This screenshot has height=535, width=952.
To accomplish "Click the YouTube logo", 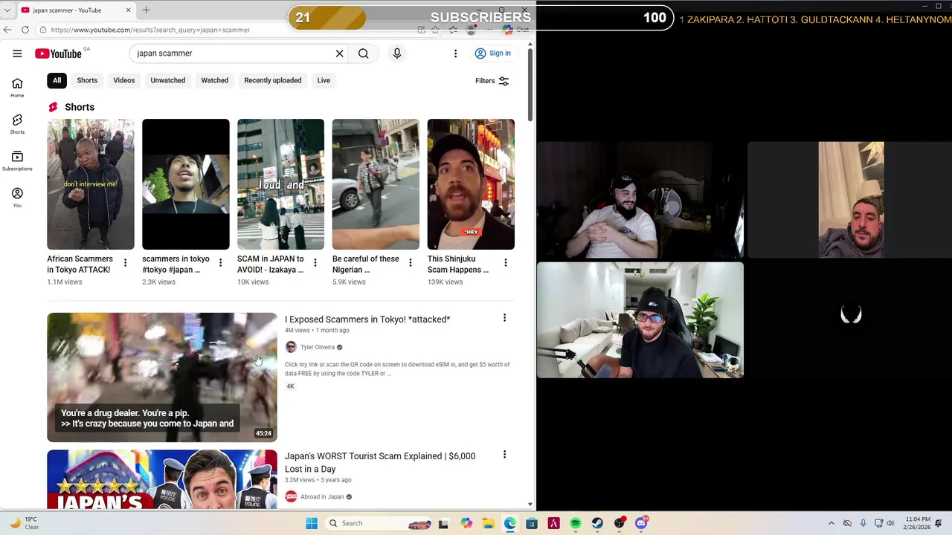I will coord(58,53).
